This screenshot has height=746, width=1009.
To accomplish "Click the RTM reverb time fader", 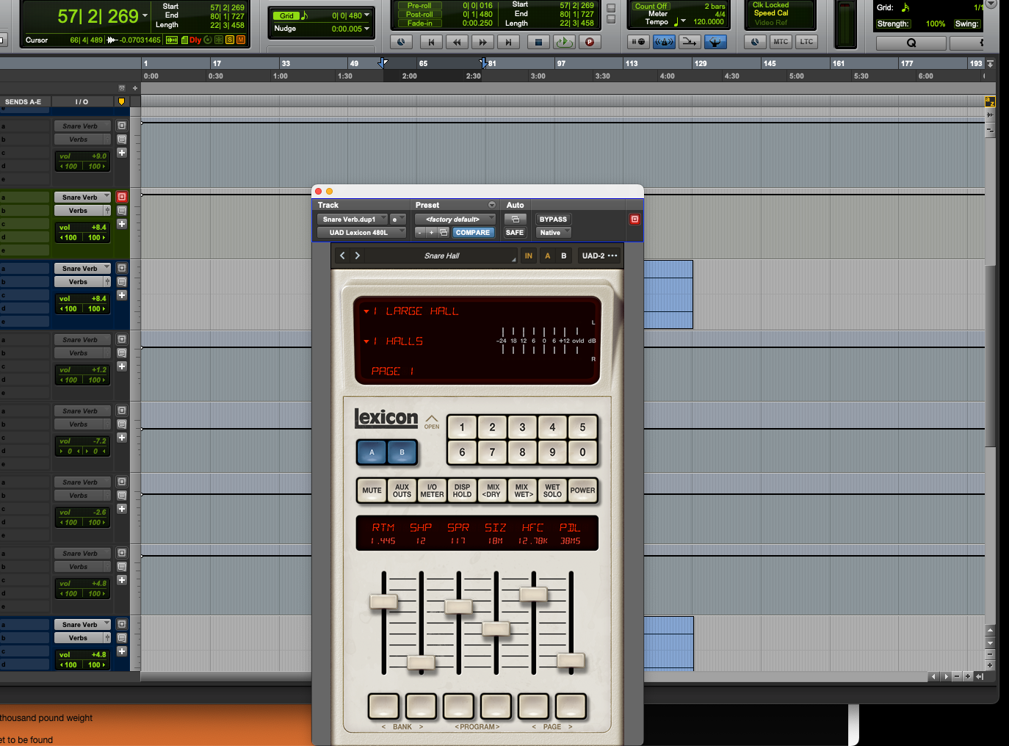I will pos(383,602).
